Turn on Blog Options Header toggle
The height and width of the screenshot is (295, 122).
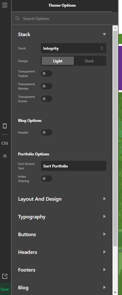coord(47,132)
